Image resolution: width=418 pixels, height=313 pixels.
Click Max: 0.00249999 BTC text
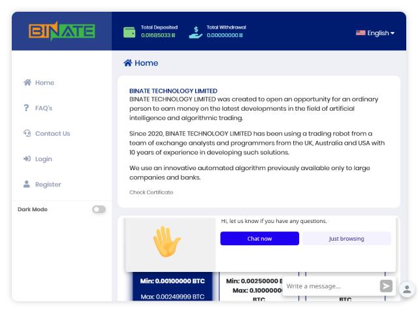point(172,297)
